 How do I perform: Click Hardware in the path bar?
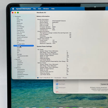(x=58, y=78)
